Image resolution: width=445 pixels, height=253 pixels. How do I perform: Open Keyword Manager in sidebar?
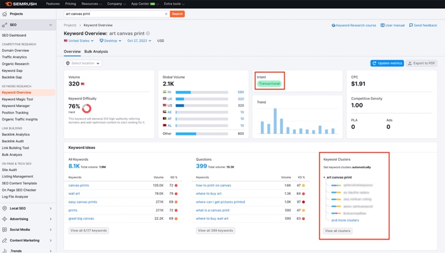coord(16,106)
